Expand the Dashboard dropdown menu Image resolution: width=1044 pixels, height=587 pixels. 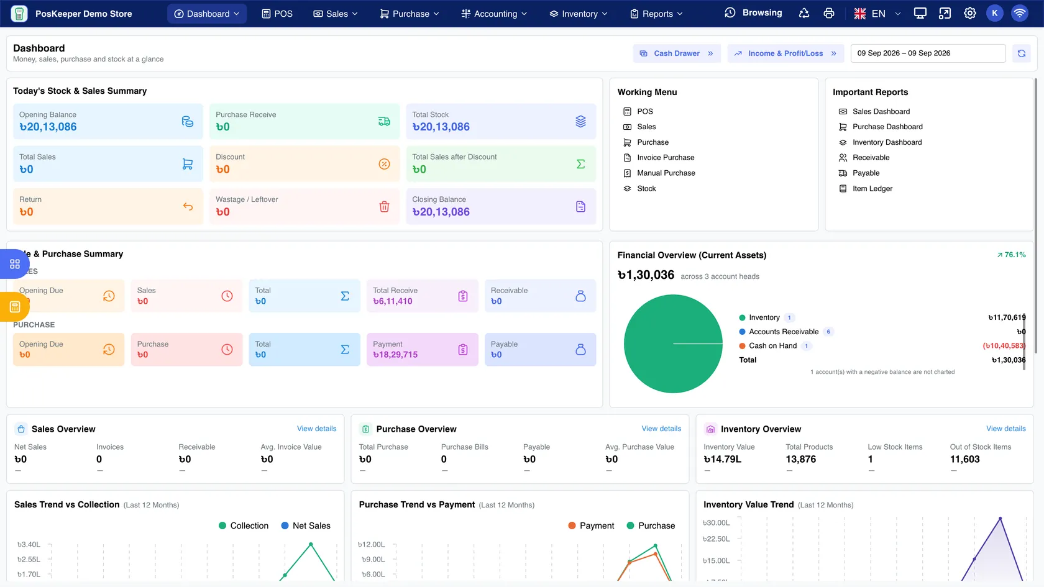(x=207, y=14)
